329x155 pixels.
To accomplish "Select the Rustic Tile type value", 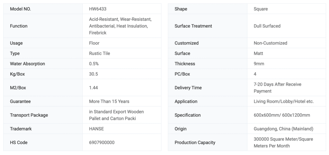I will pos(100,53).
